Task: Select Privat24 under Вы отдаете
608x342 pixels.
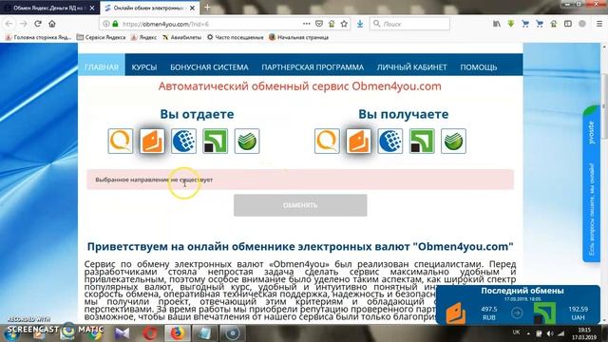Action: [216, 142]
